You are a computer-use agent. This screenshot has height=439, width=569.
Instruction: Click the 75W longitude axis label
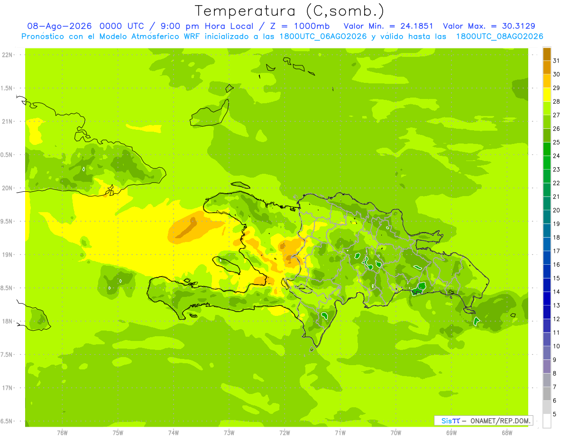coord(118,433)
